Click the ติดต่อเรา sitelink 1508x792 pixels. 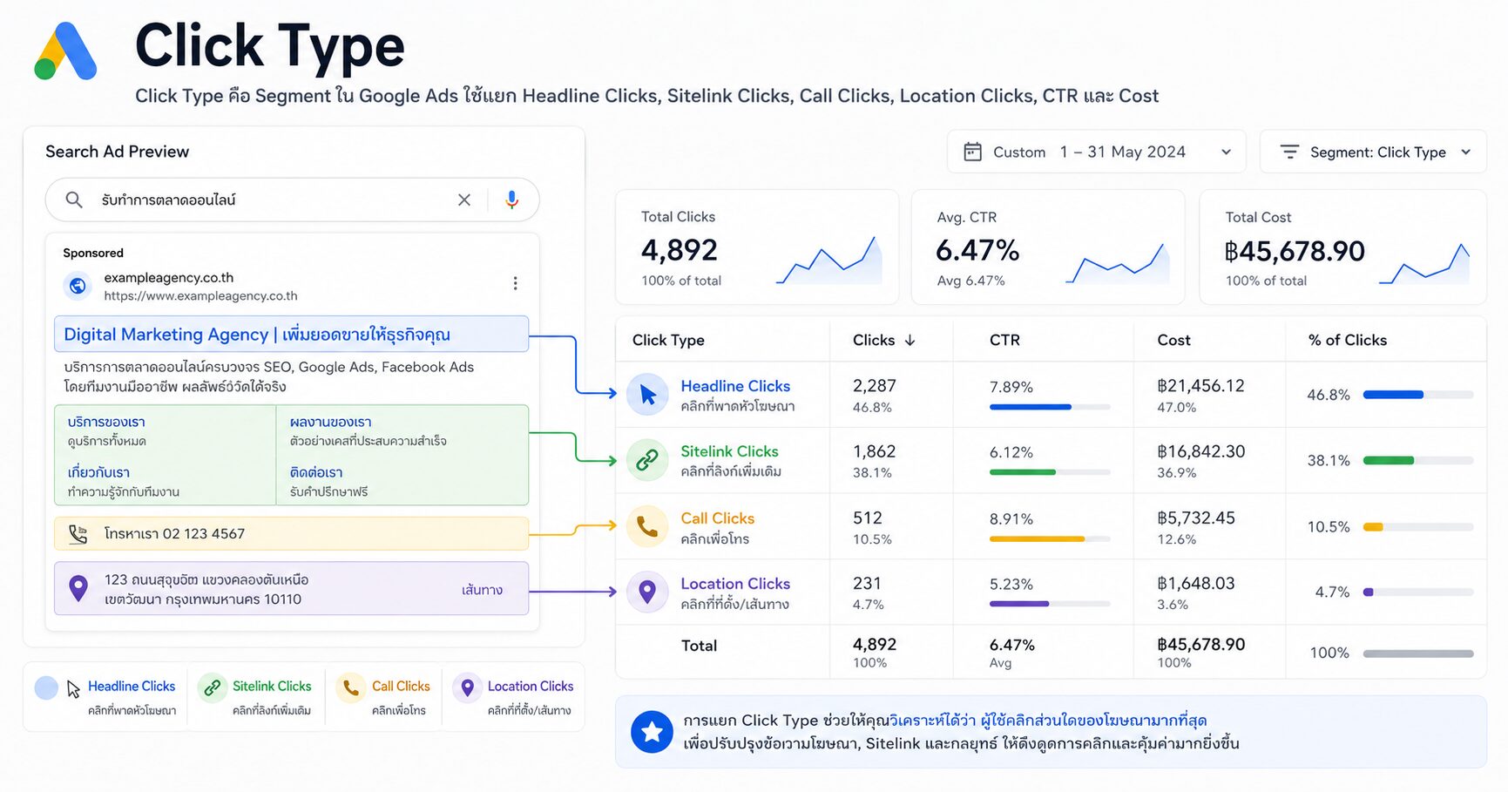point(316,472)
